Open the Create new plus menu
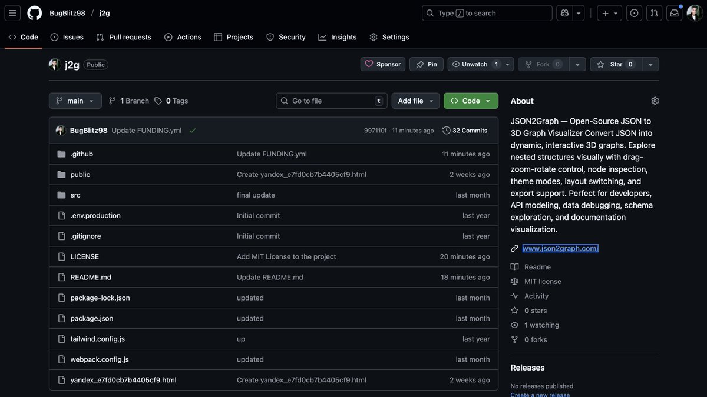This screenshot has height=397, width=707. pyautogui.click(x=609, y=13)
